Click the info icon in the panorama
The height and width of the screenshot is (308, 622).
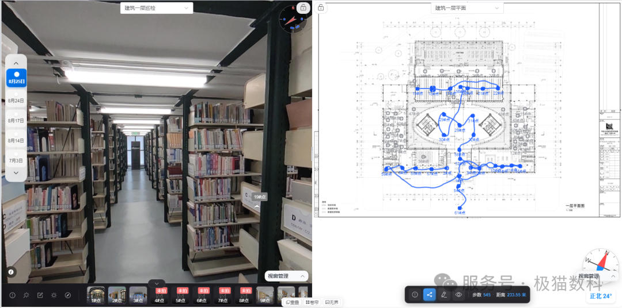[x=11, y=272]
